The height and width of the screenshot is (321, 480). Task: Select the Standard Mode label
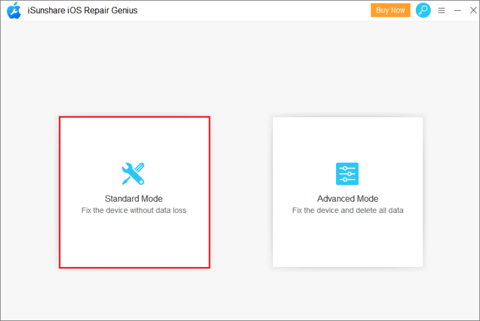point(133,199)
